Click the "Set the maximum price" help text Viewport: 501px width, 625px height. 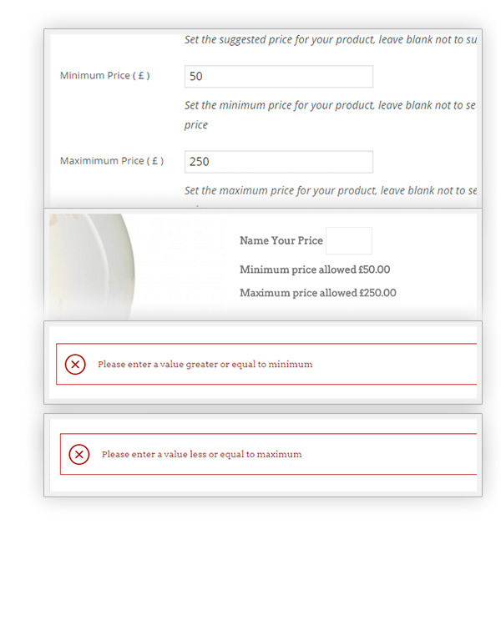tap(330, 191)
